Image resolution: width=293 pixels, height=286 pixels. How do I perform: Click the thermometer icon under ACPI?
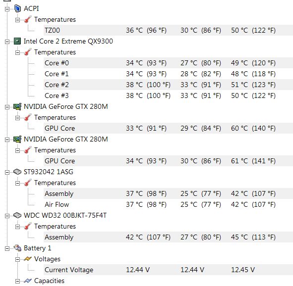pyautogui.click(x=28, y=19)
